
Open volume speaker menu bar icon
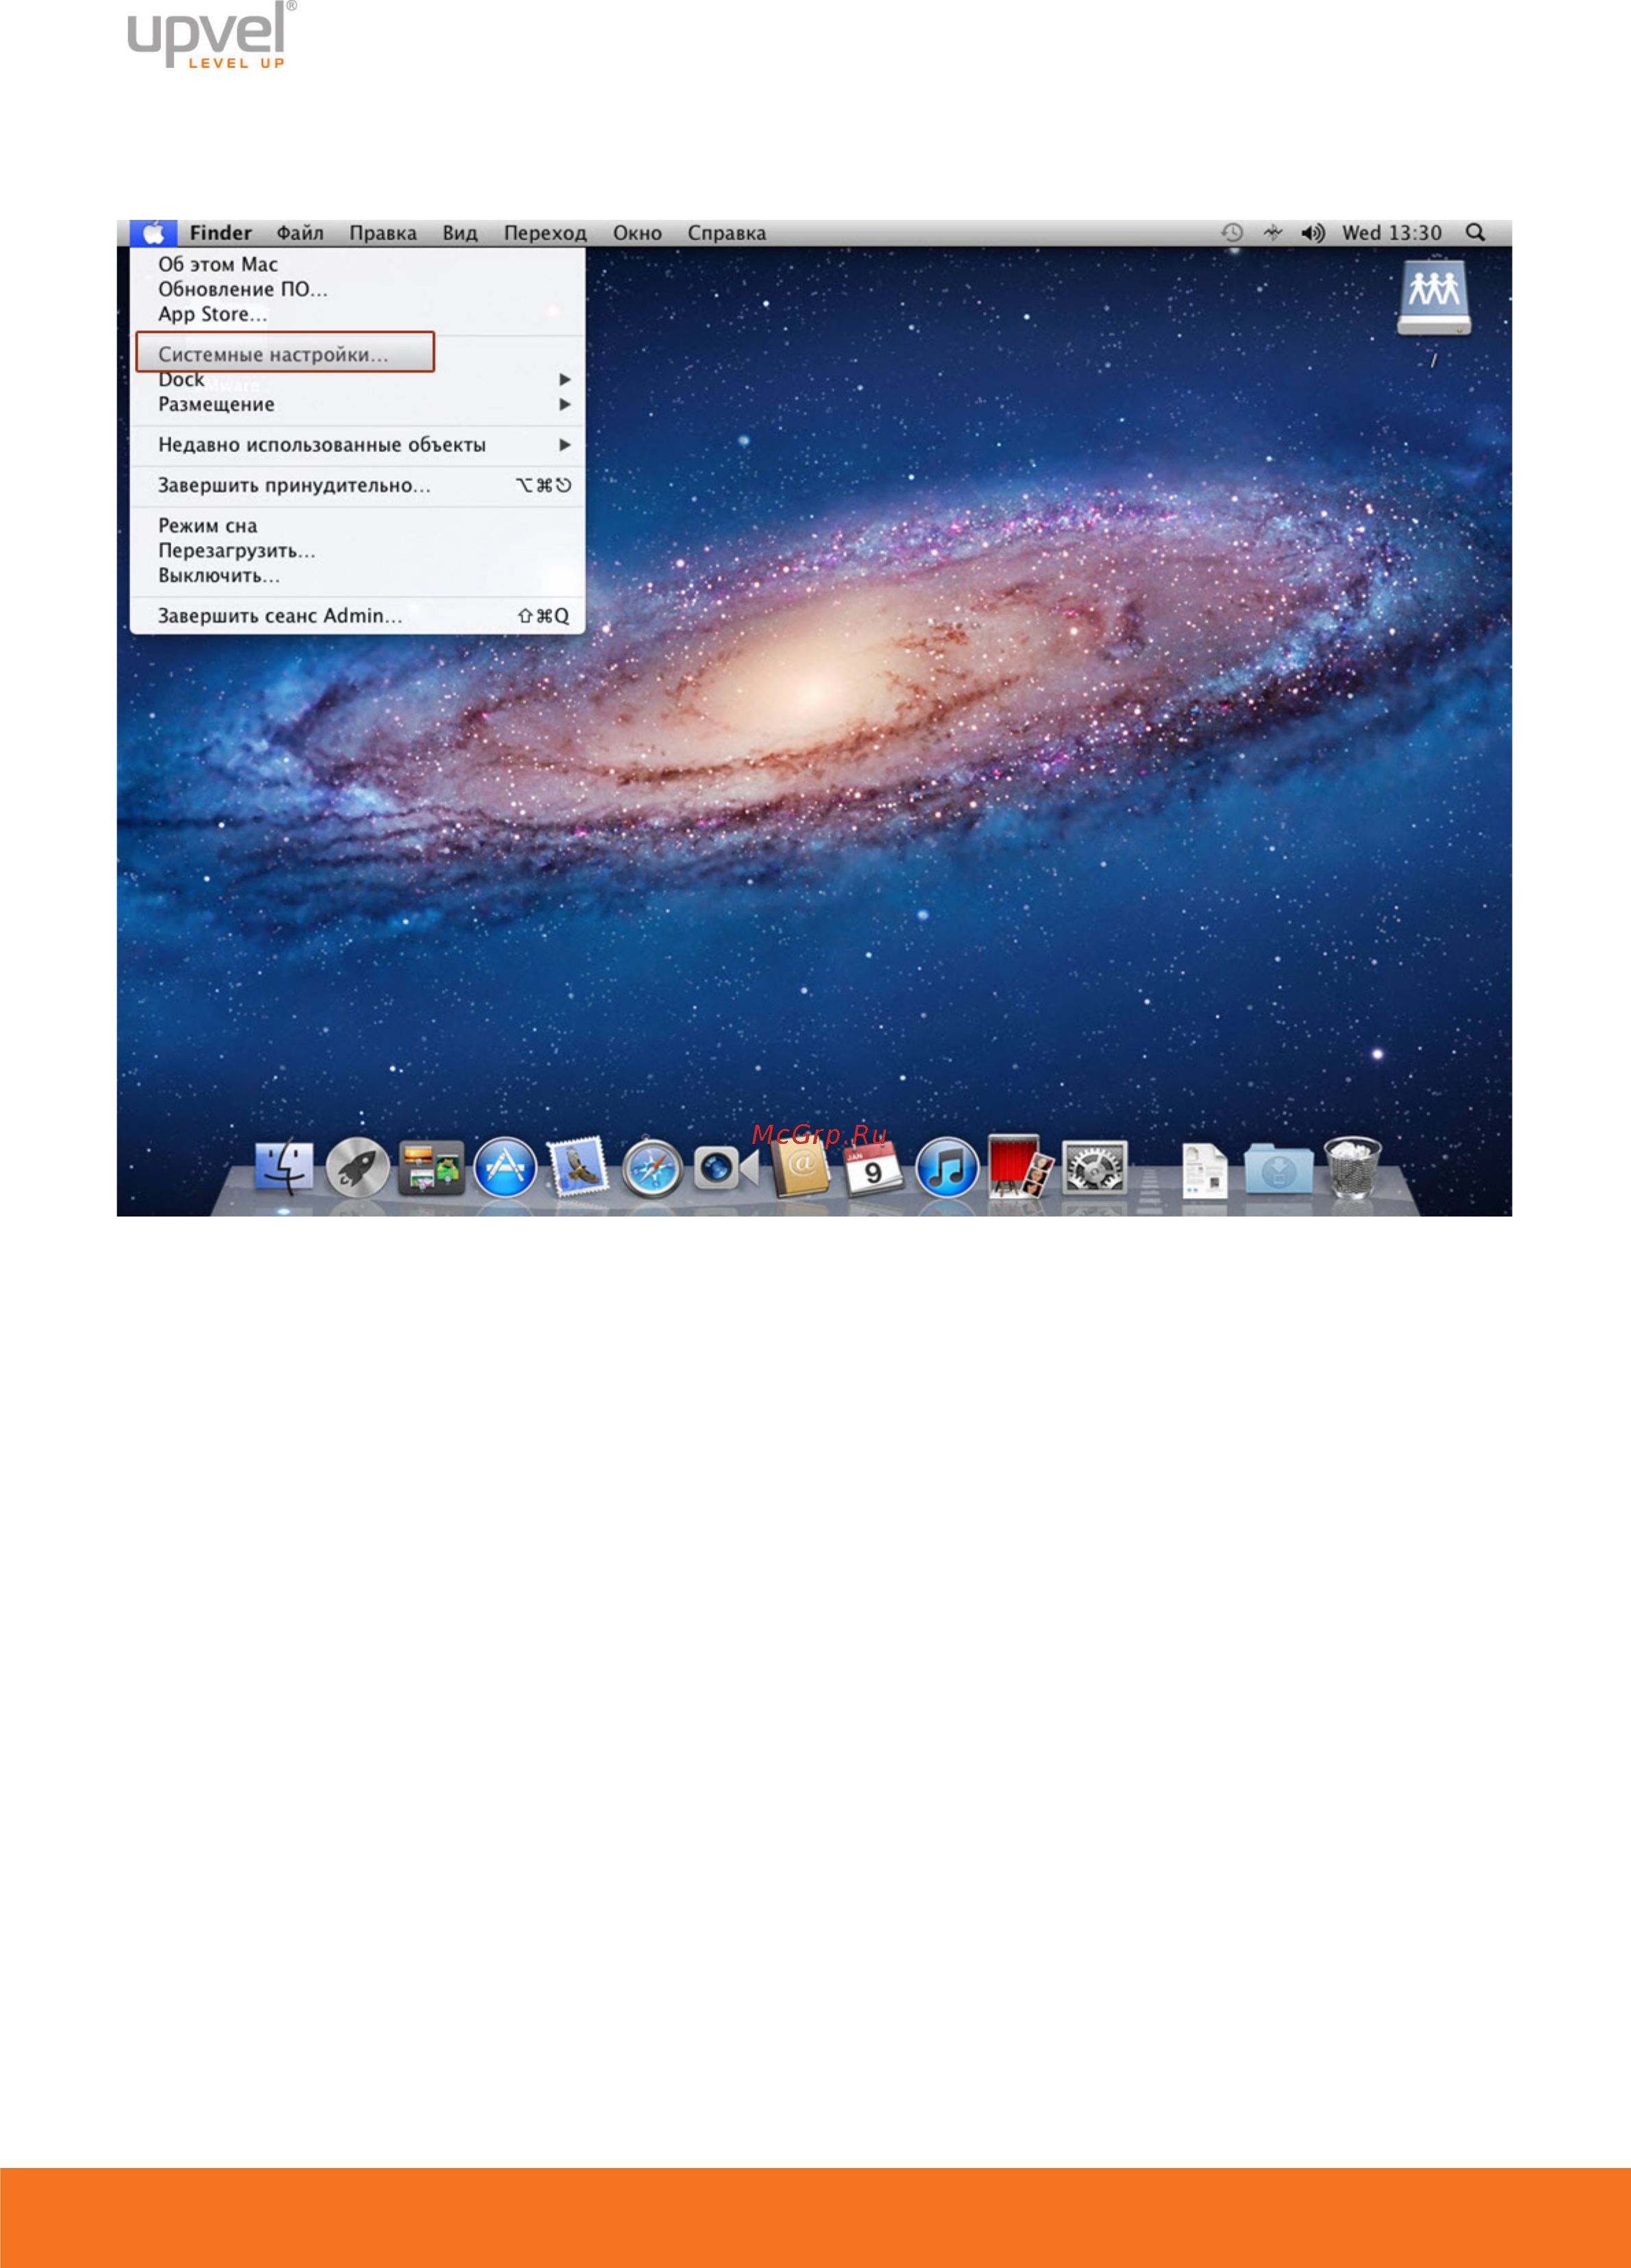[x=1312, y=233]
